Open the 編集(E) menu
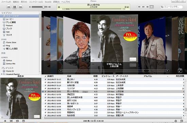 pos(16,2)
